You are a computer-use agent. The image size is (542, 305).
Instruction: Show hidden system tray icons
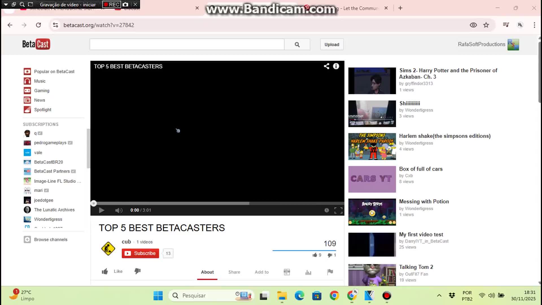pos(439,295)
